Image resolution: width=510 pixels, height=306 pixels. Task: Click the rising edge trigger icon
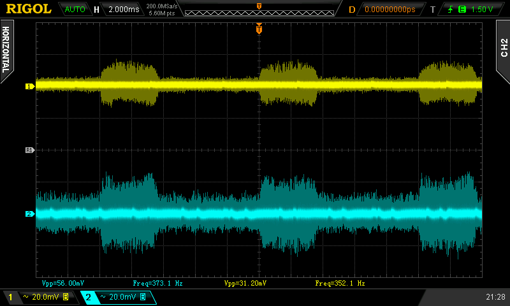point(451,10)
